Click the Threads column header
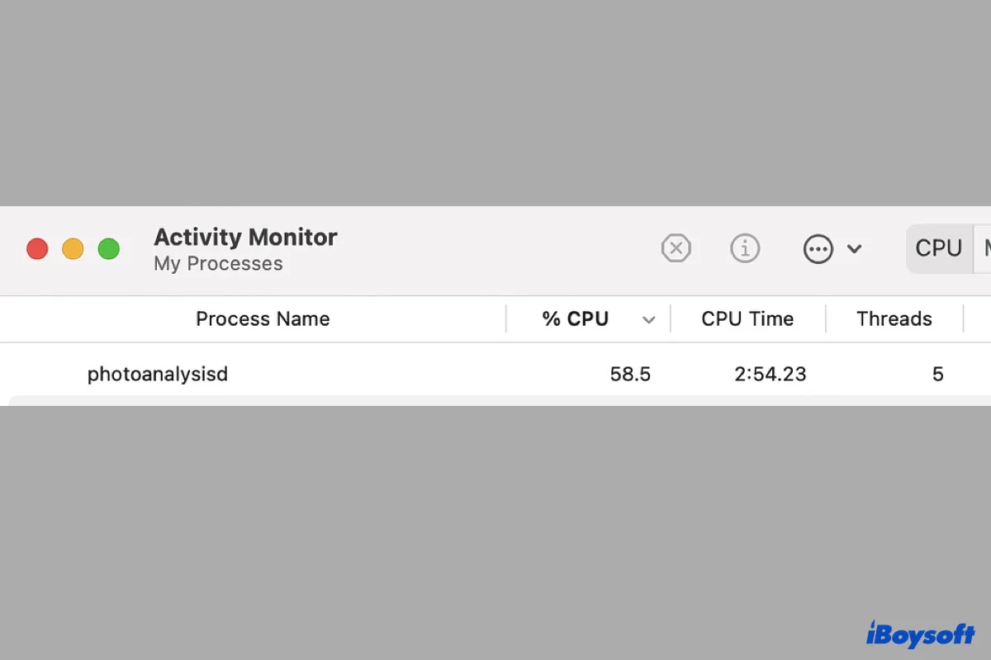Screen dimensions: 991x660 [x=894, y=319]
